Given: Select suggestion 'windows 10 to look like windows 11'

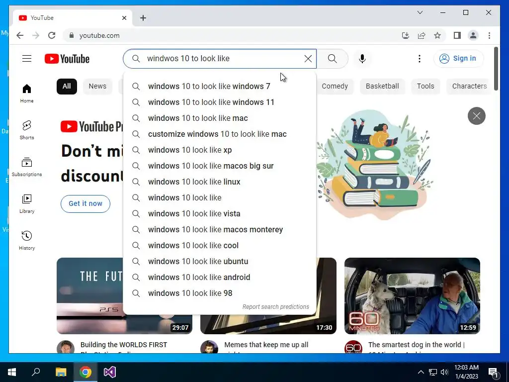Looking at the screenshot, I should pos(220,102).
